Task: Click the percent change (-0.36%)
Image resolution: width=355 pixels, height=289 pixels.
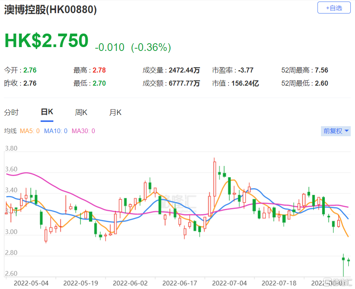Action: (151, 47)
